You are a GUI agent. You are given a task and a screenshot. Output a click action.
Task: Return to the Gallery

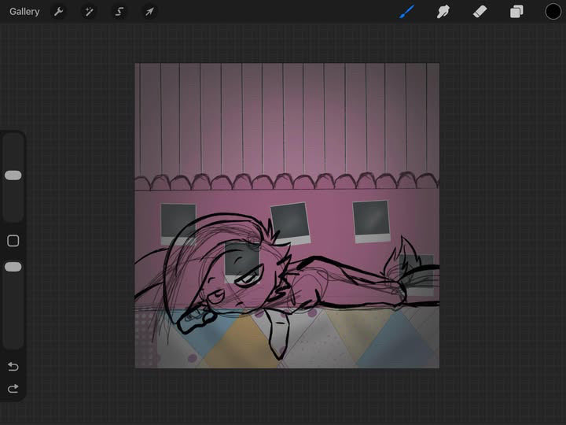[24, 12]
